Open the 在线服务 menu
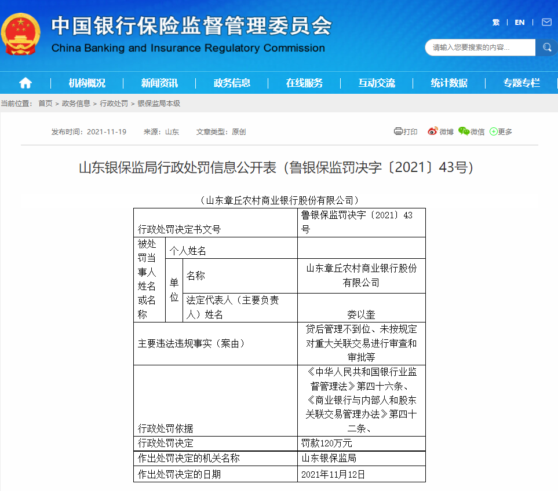The image size is (558, 491). tap(304, 83)
